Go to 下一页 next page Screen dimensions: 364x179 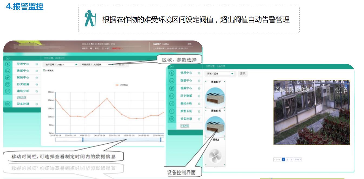[x=298, y=160]
